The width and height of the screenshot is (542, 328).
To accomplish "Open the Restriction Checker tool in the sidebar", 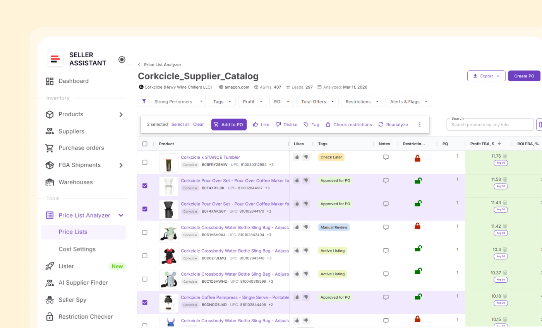I will click(x=84, y=316).
